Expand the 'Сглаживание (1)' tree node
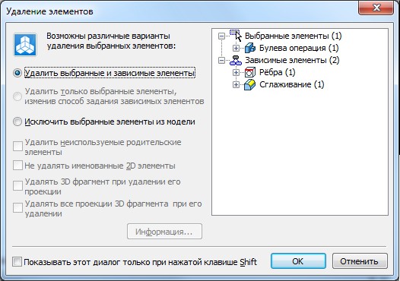 click(x=236, y=84)
